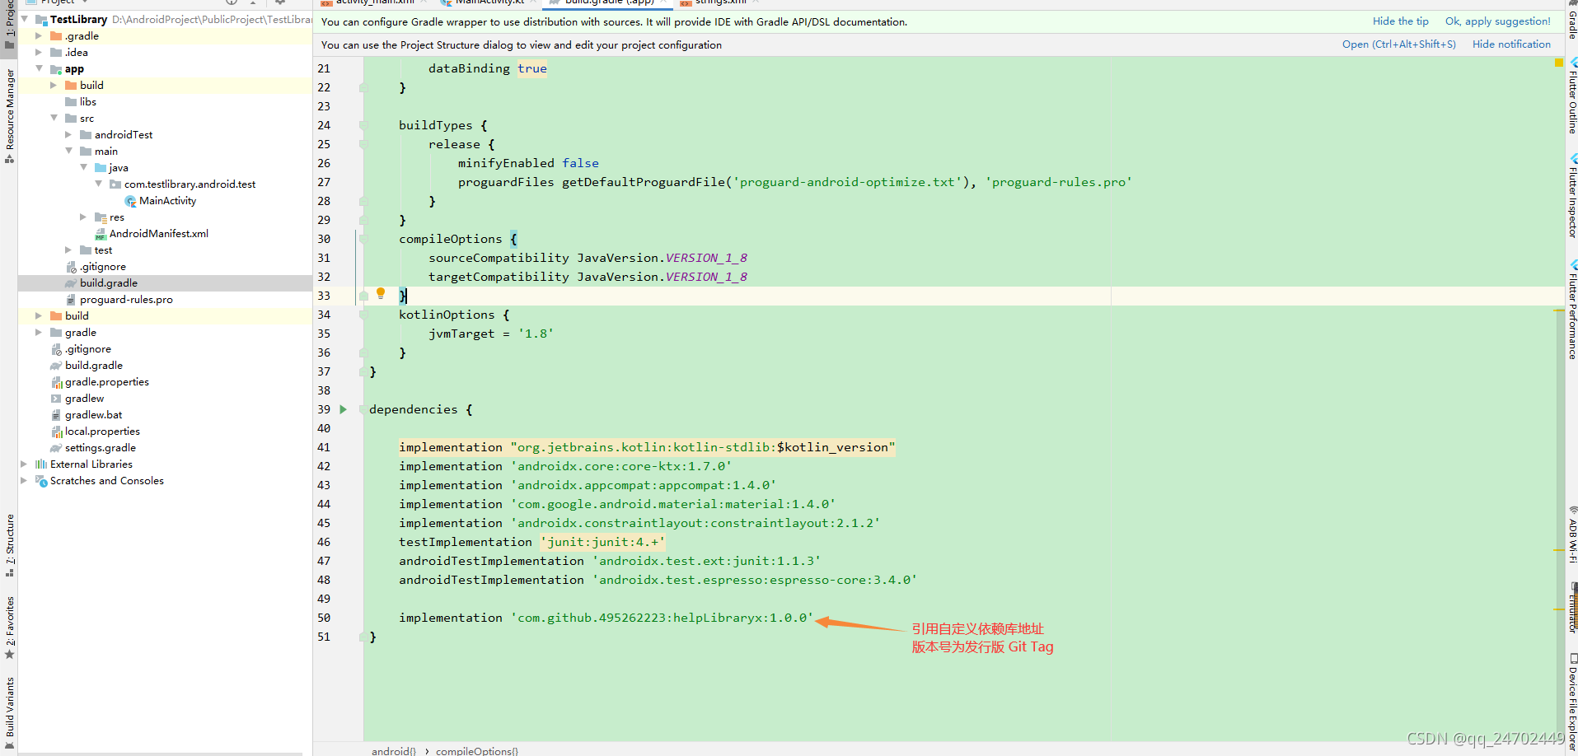Toggle fold marker at line 36 closing brace
The image size is (1578, 756).
point(363,352)
